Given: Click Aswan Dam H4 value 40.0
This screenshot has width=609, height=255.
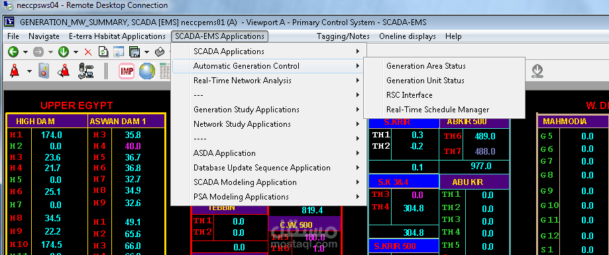Looking at the screenshot, I should [x=133, y=146].
